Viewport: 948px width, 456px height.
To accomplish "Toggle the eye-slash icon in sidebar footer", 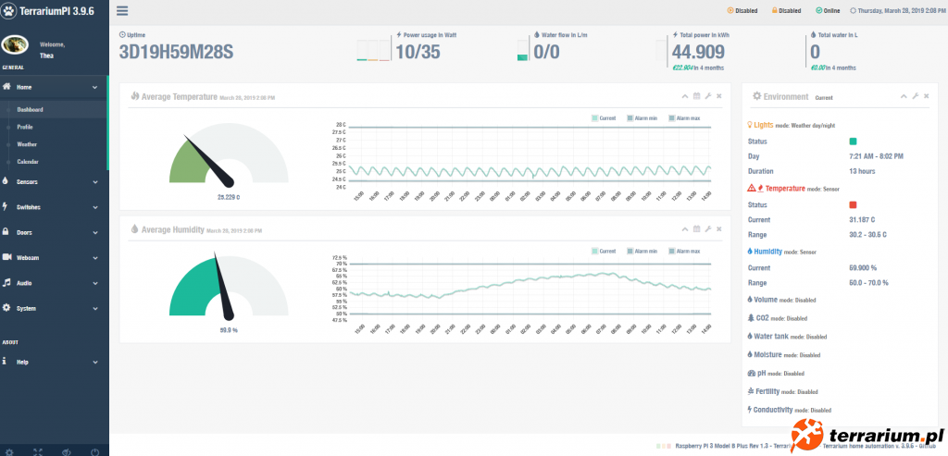I will pos(67,450).
